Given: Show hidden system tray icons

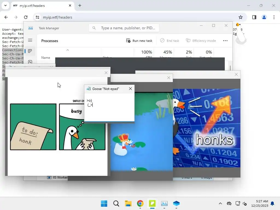Looking at the screenshot, I should (x=220, y=203).
